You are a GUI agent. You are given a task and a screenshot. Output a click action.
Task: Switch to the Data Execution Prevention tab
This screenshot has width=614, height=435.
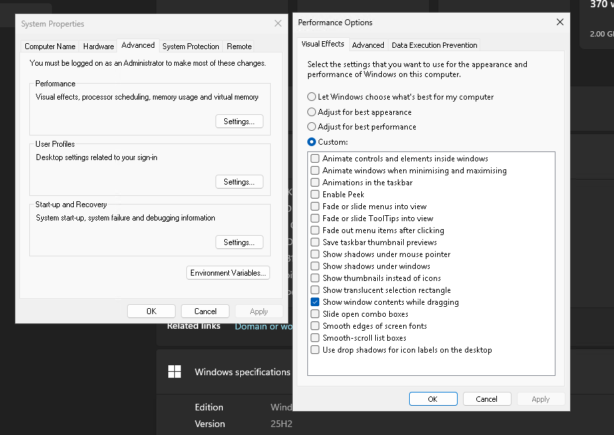coord(434,45)
